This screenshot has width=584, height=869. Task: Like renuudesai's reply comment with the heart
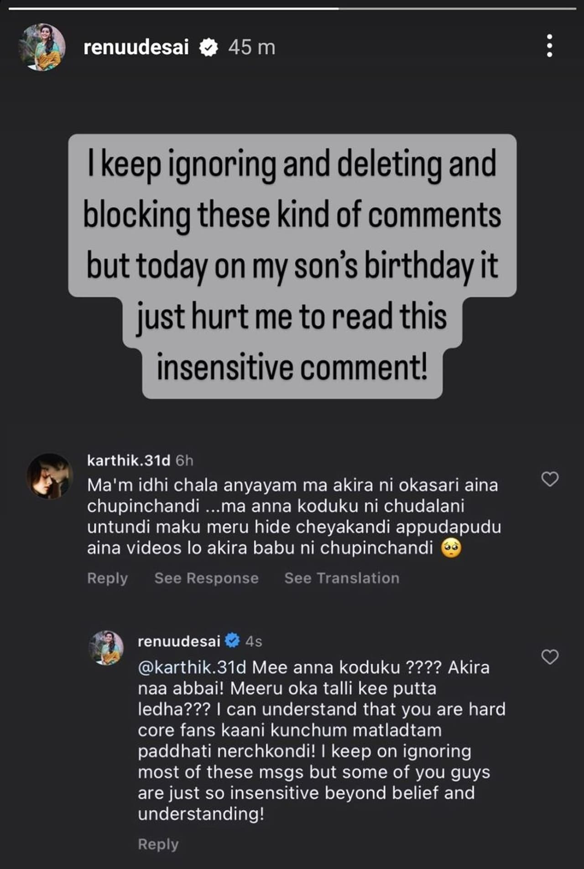[x=549, y=657]
